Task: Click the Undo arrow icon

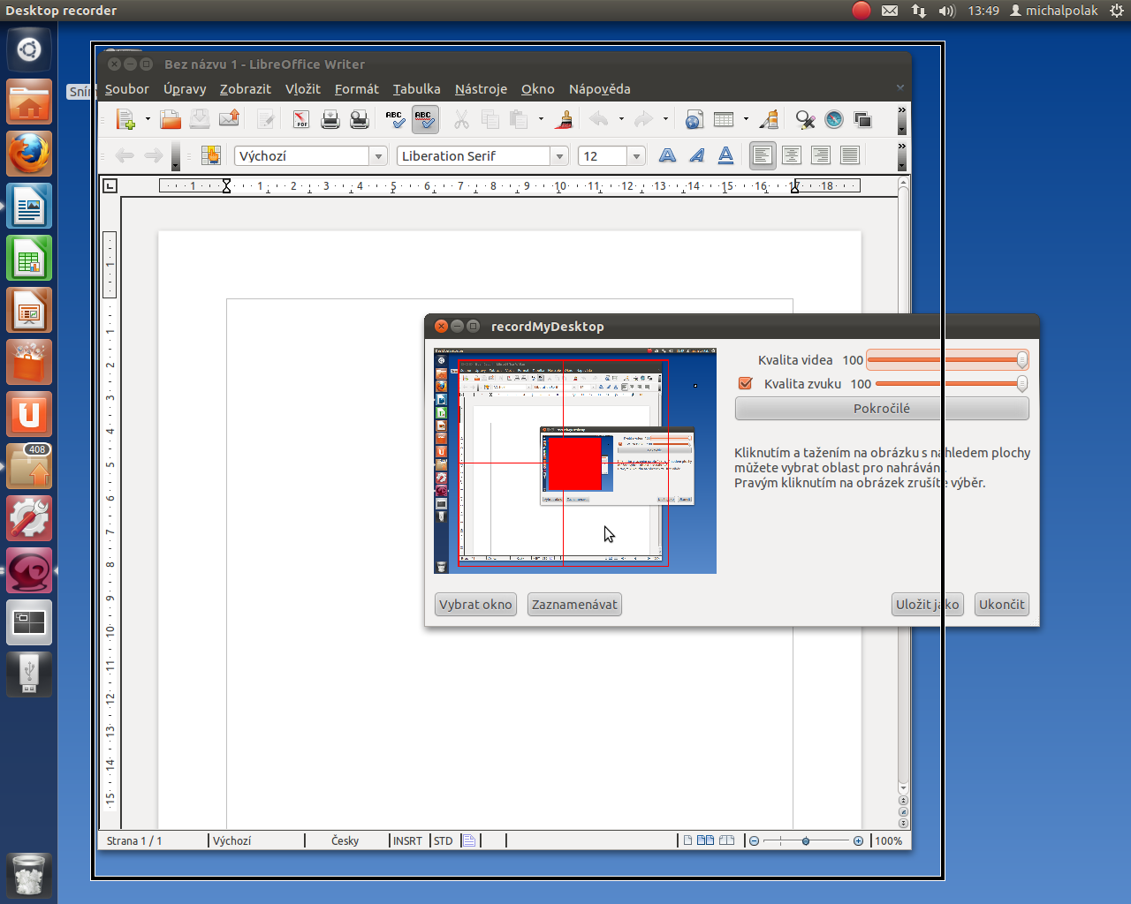Action: 599,119
